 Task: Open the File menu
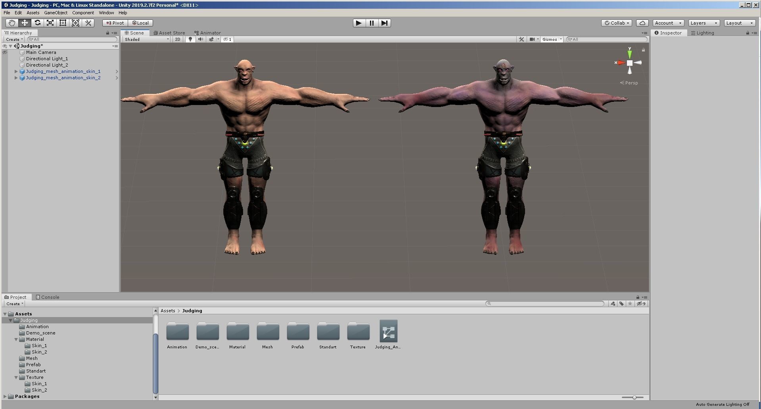pyautogui.click(x=7, y=13)
